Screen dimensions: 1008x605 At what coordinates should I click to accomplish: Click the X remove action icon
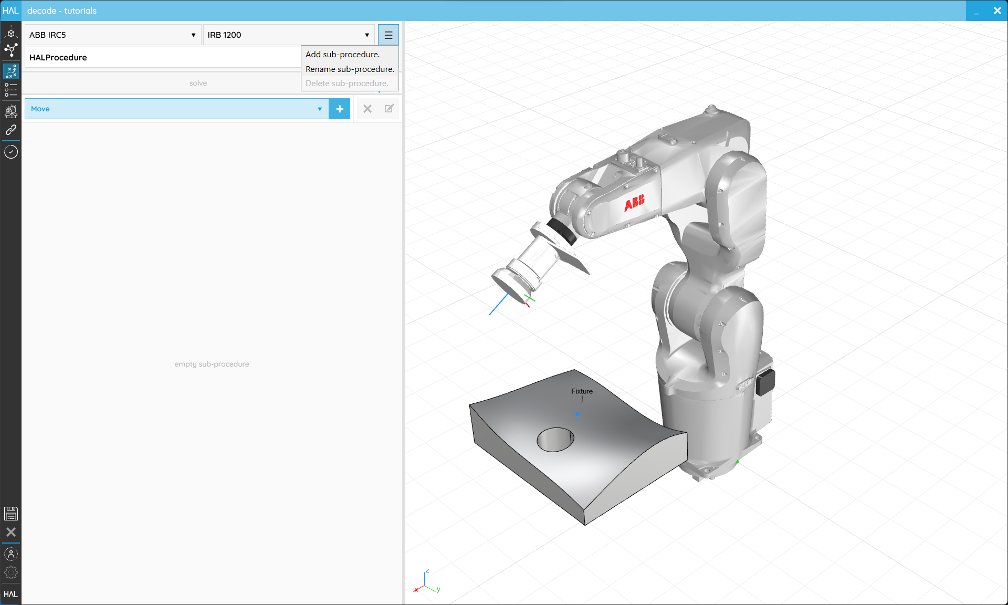[x=367, y=109]
